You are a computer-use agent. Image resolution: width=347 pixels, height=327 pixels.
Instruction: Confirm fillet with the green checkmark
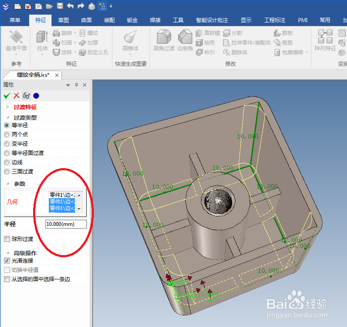7,96
